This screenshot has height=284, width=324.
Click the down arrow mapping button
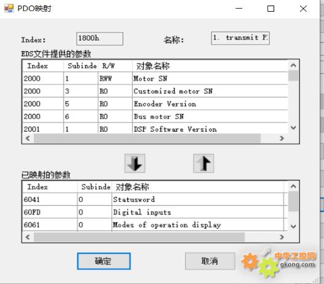click(x=135, y=163)
